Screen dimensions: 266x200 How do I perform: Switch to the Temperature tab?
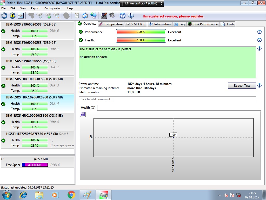click(x=111, y=24)
